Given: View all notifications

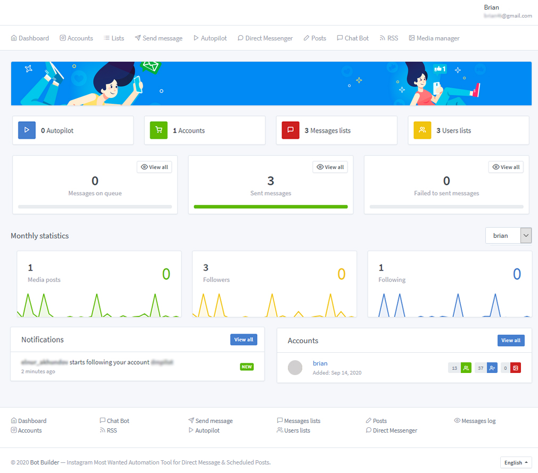Looking at the screenshot, I should [x=244, y=339].
